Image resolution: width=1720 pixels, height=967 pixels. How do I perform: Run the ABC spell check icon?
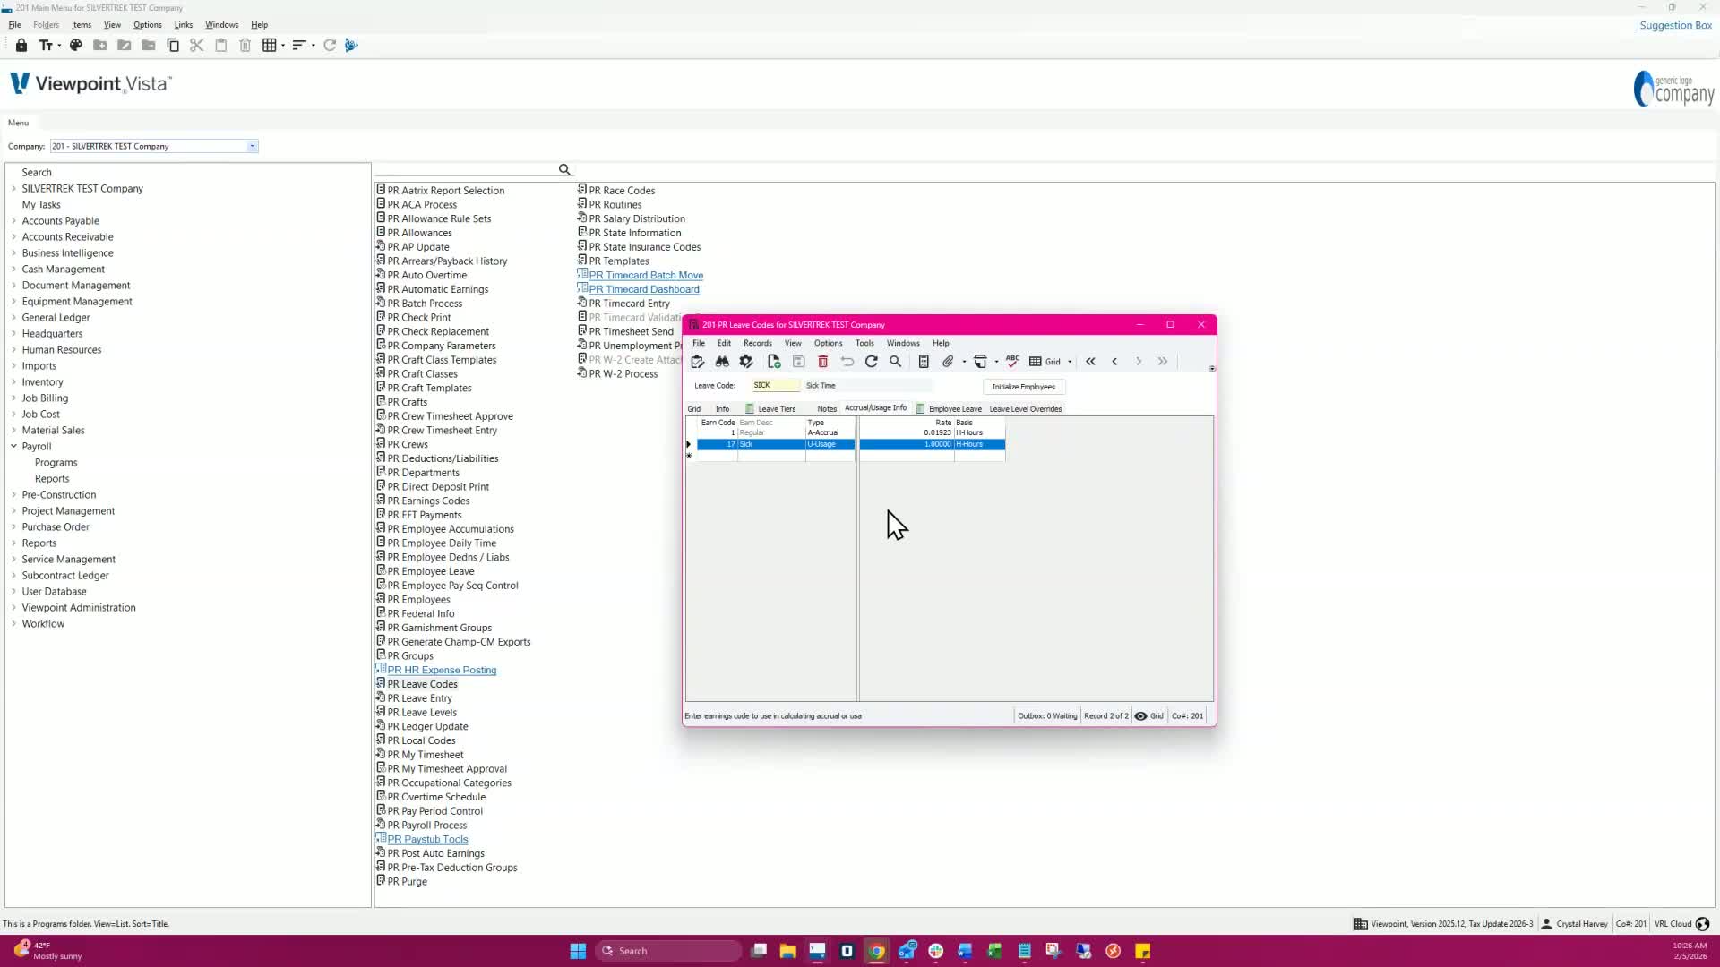[1012, 361]
